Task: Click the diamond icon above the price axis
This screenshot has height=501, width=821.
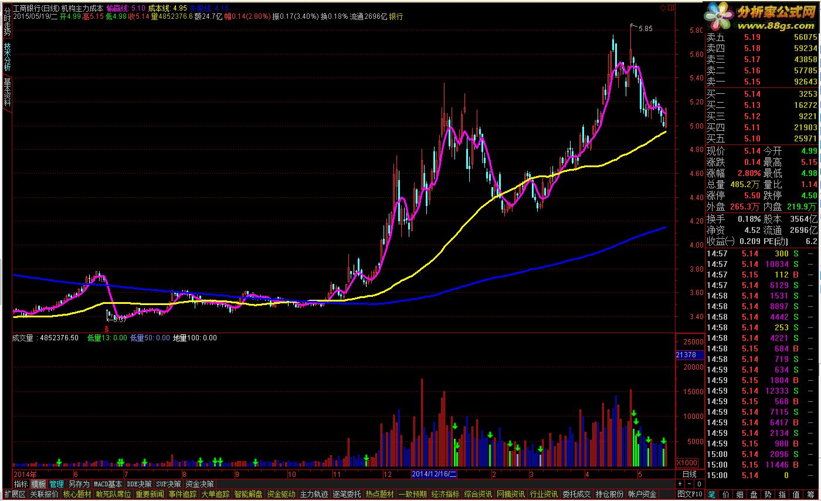Action: 663,8
